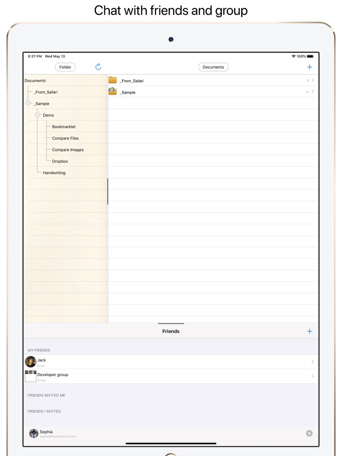Open _Sample folder in file list
This screenshot has width=342, height=456.
tap(213, 92)
